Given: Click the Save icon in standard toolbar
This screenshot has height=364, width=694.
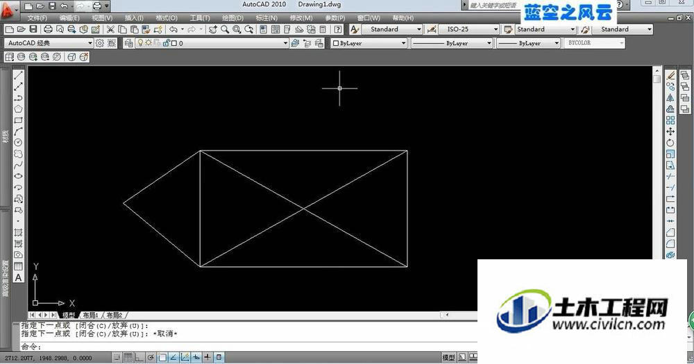Looking at the screenshot, I should point(33,29).
